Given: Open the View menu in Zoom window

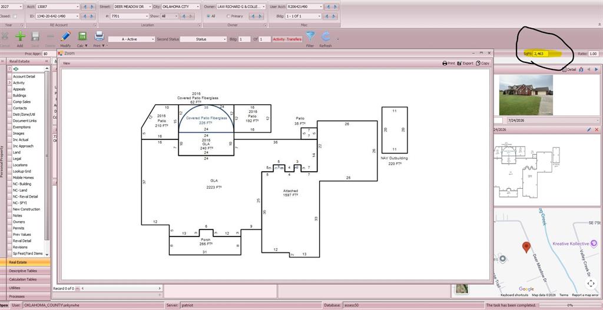Looking at the screenshot, I should click(67, 63).
